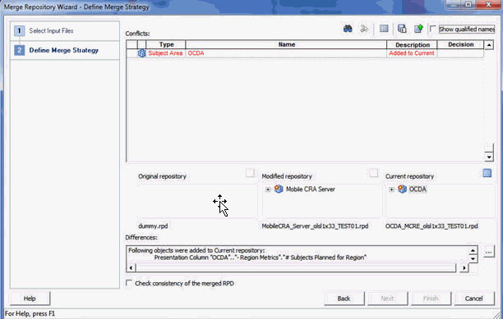Click Differences horizontal scrollbar track

click(296, 267)
